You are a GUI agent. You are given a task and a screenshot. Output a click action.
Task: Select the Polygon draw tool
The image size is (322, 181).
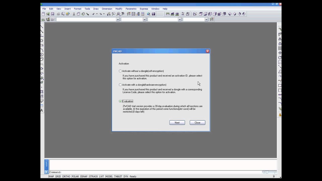(42, 40)
